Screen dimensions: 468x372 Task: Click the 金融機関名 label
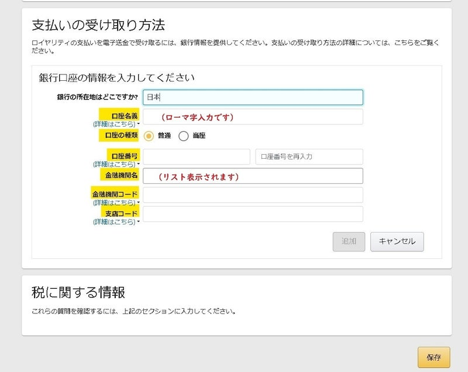point(121,175)
